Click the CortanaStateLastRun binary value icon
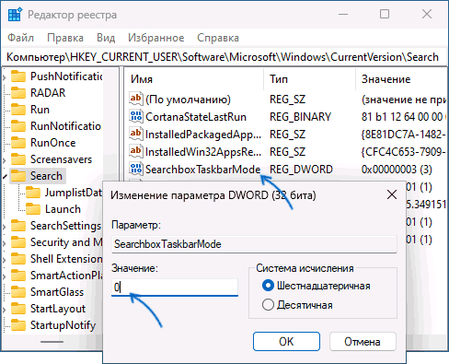 click(x=136, y=116)
